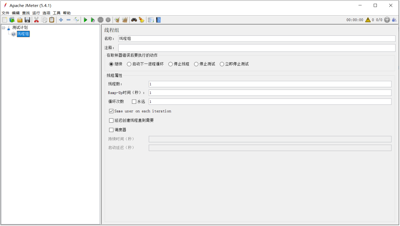Click the yellow warning triangle log icon
Screen dimensions: 400x226
[368, 20]
